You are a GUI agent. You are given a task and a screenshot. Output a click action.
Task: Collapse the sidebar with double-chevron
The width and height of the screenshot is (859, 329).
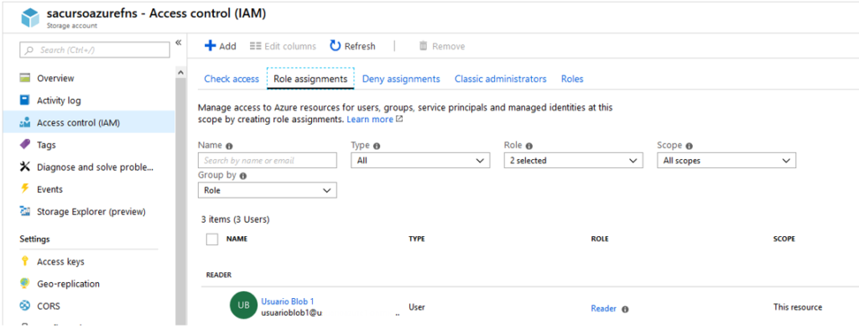178,43
